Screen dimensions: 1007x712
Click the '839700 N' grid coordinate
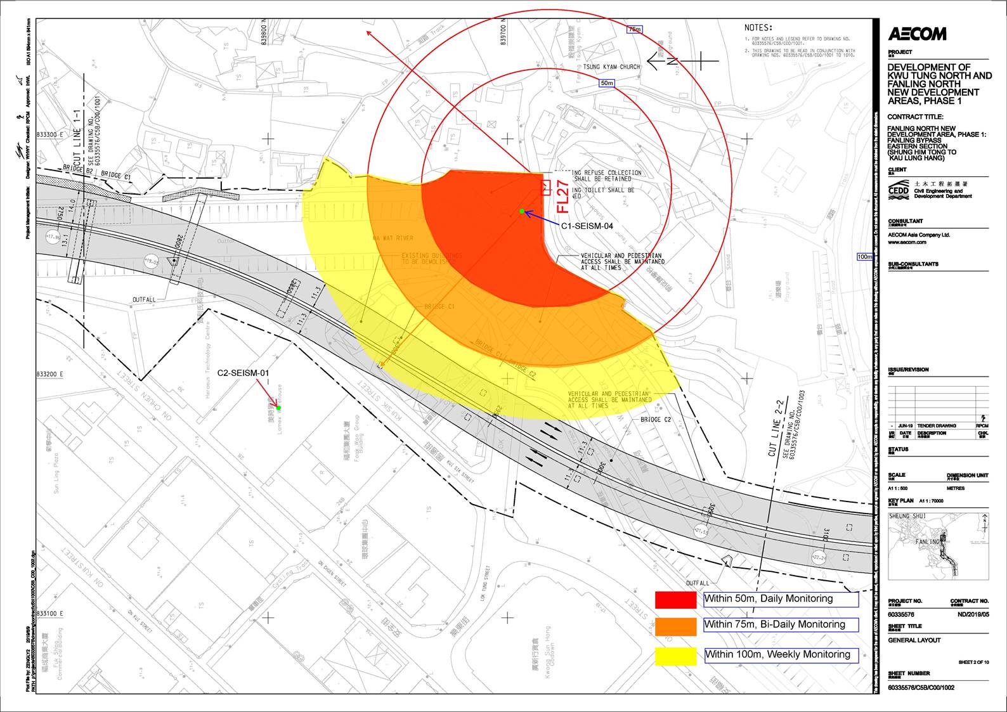[x=504, y=33]
